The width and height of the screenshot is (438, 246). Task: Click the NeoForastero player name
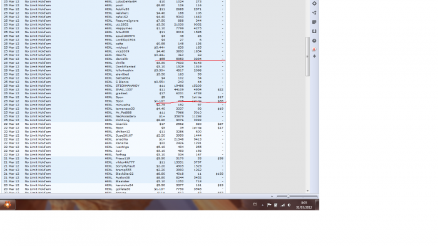click(126, 117)
